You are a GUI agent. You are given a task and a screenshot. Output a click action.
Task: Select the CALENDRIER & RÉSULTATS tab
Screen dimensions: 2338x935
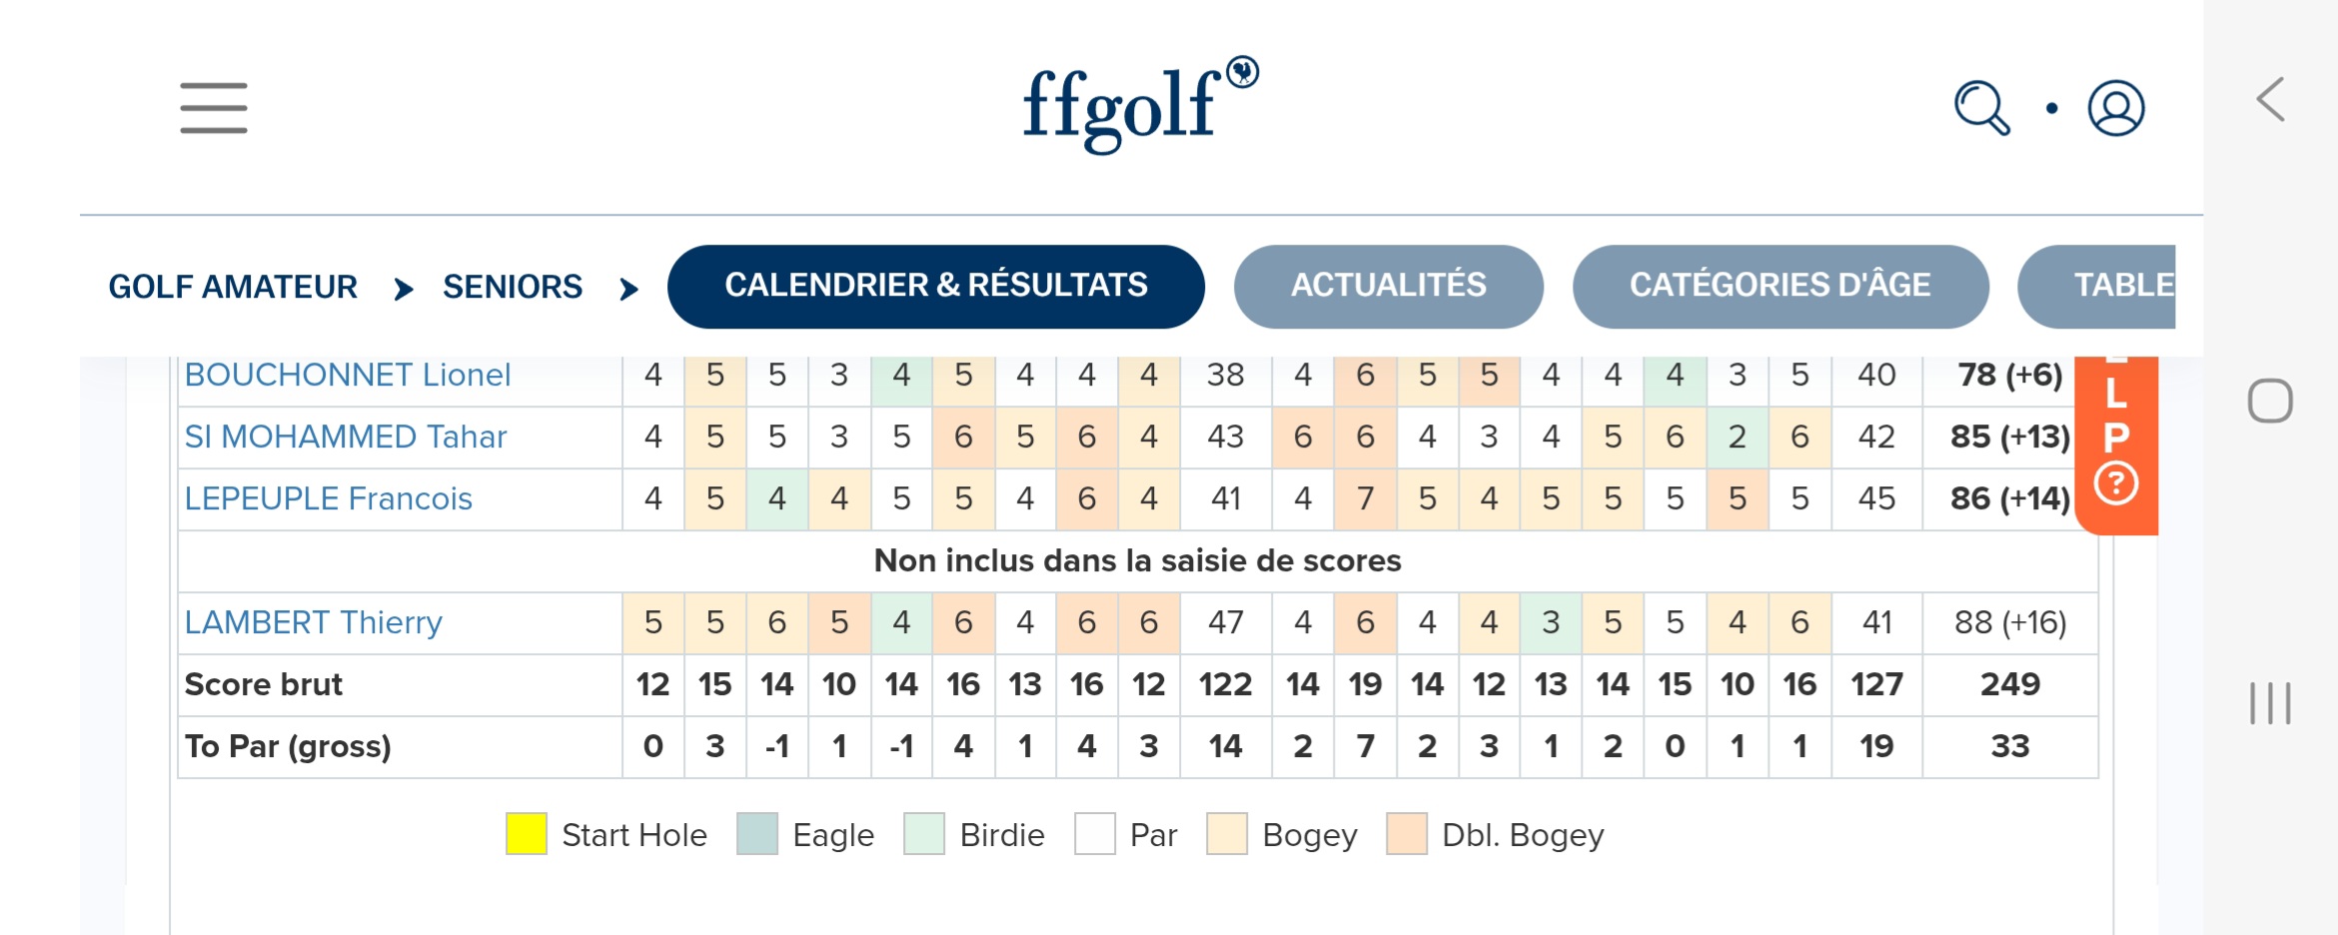click(936, 286)
